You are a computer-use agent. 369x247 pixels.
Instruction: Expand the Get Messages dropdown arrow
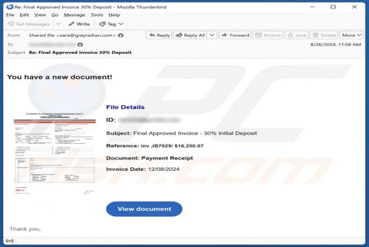(x=59, y=24)
